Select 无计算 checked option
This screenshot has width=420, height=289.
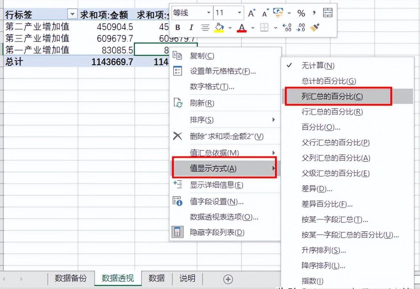click(x=347, y=66)
